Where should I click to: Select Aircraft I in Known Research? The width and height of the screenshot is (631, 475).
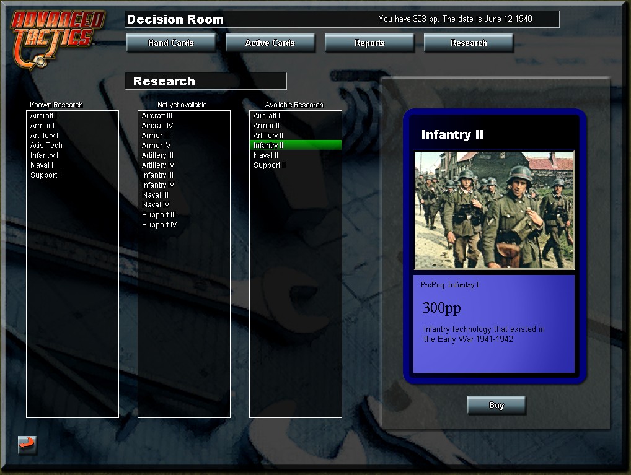[x=73, y=116]
